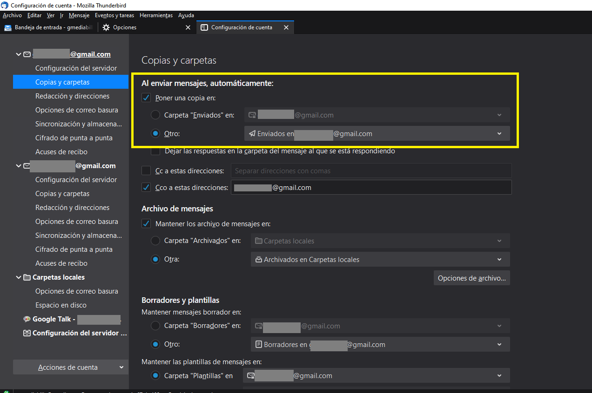The width and height of the screenshot is (592, 393).
Task: Select the Carpeta "Enviados" en radio button
Action: click(155, 115)
